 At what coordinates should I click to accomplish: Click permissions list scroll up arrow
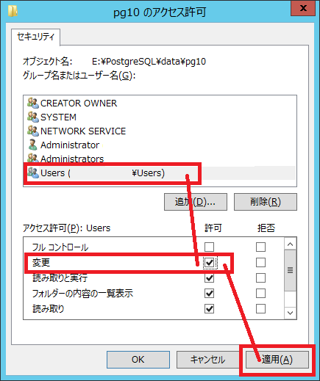pos(291,244)
